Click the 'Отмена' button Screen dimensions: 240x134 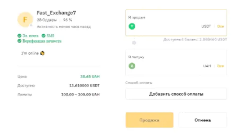click(203, 120)
